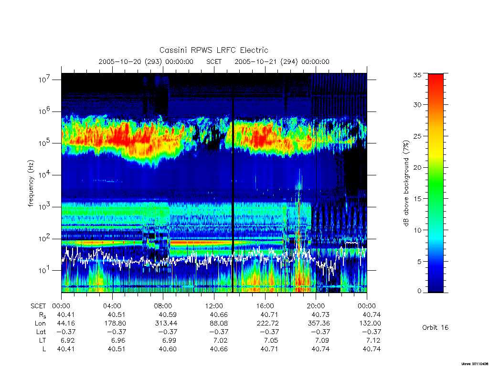
Task: Click the "dB above background (7%)" legend label
Action: (406, 183)
